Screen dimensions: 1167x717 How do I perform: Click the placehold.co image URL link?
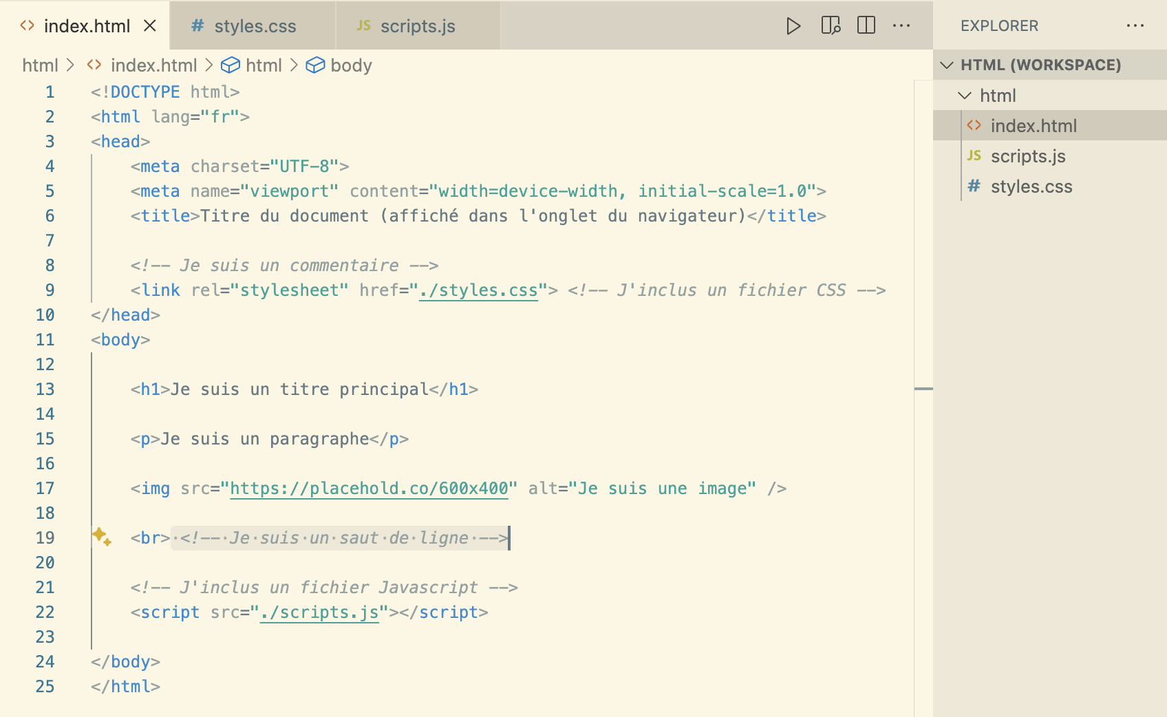tap(369, 489)
